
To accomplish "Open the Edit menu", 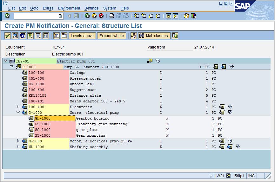I will [23, 8].
